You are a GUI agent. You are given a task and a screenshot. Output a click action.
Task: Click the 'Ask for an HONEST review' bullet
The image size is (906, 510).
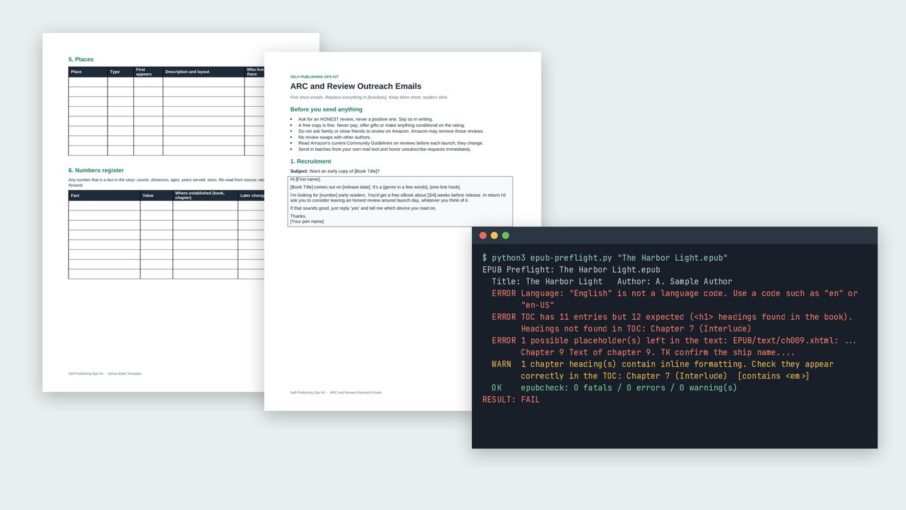366,119
